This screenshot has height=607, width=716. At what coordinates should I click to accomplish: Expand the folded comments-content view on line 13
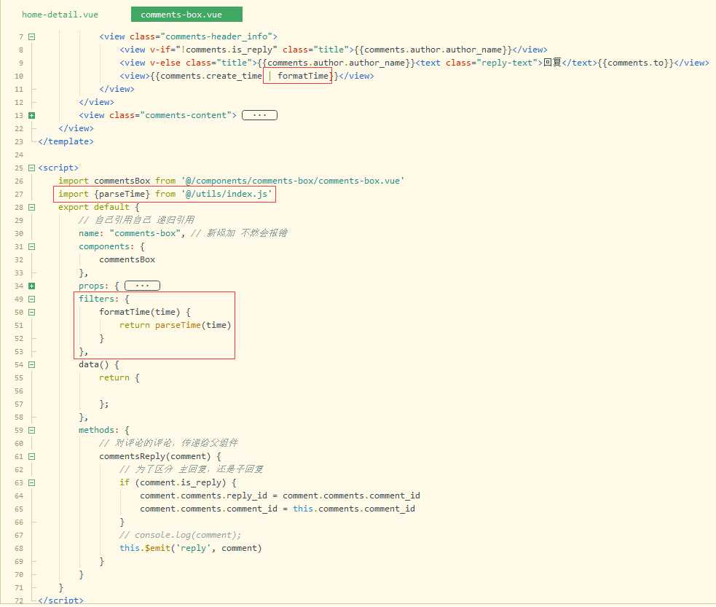(x=31, y=116)
